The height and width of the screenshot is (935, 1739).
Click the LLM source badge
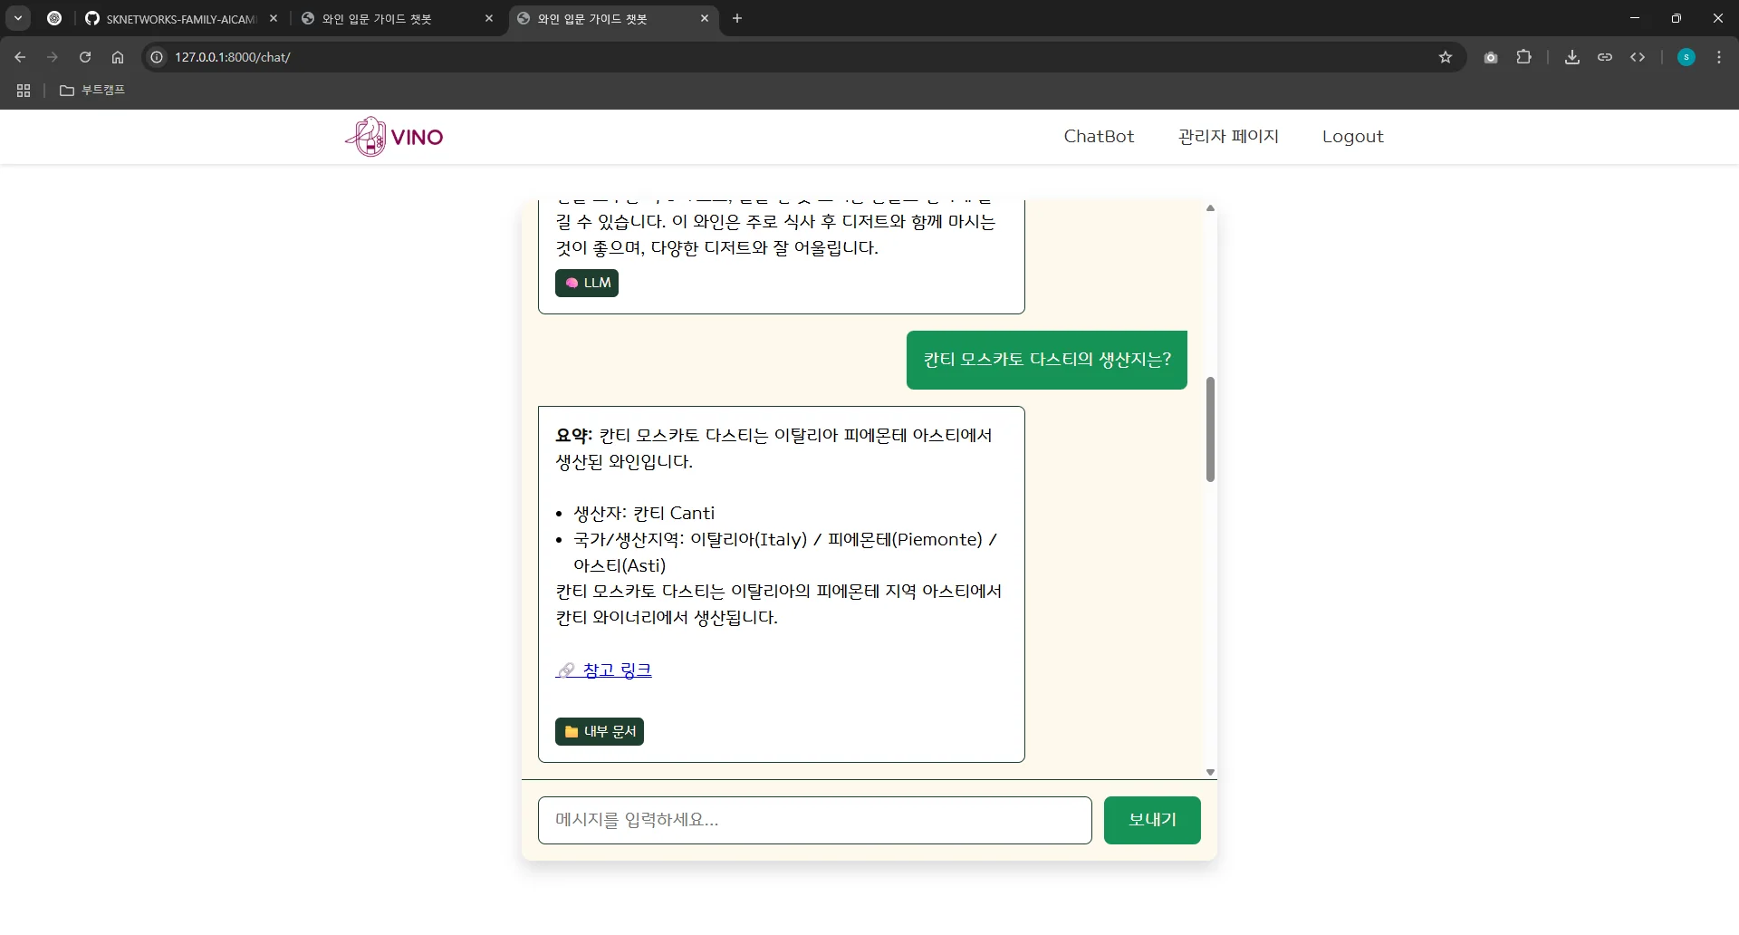click(587, 283)
